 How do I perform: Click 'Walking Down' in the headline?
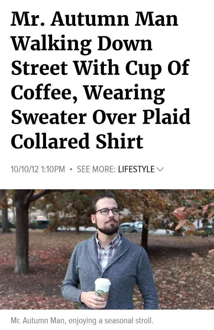(81, 43)
